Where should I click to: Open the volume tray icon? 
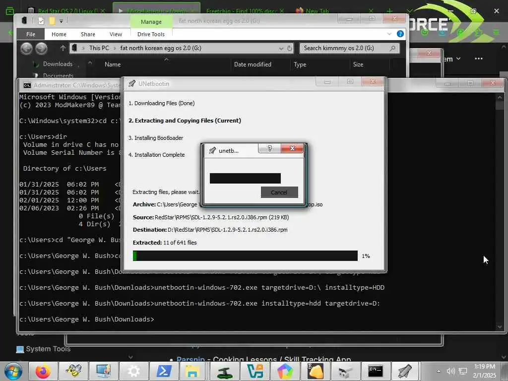pyautogui.click(x=450, y=371)
